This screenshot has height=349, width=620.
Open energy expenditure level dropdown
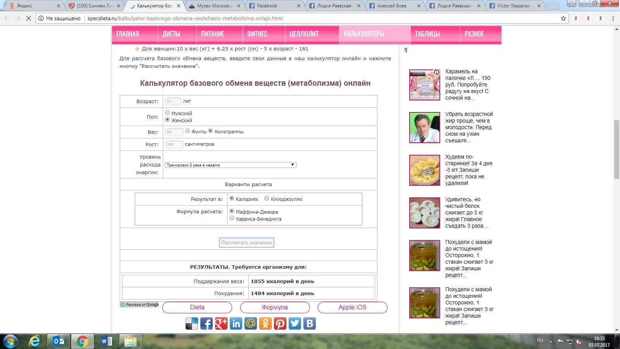[231, 165]
